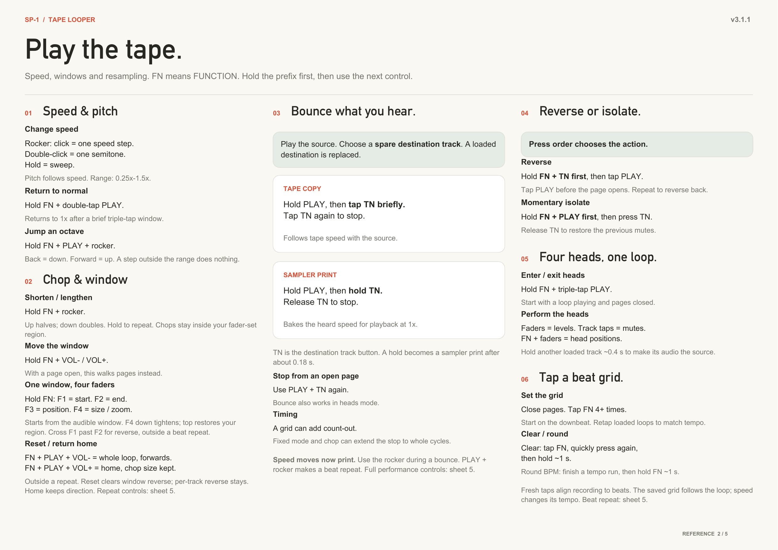Click the 'Set the grid' subheading
This screenshot has width=778, height=550.
[x=542, y=395]
